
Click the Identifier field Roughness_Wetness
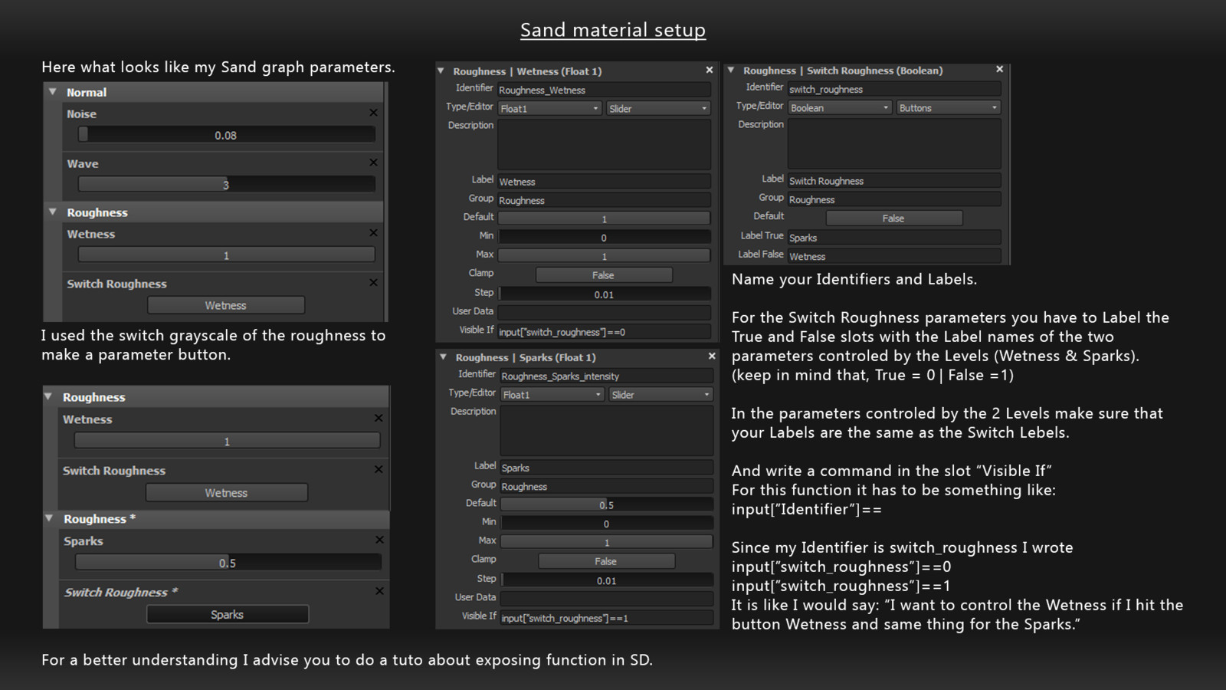(x=604, y=90)
